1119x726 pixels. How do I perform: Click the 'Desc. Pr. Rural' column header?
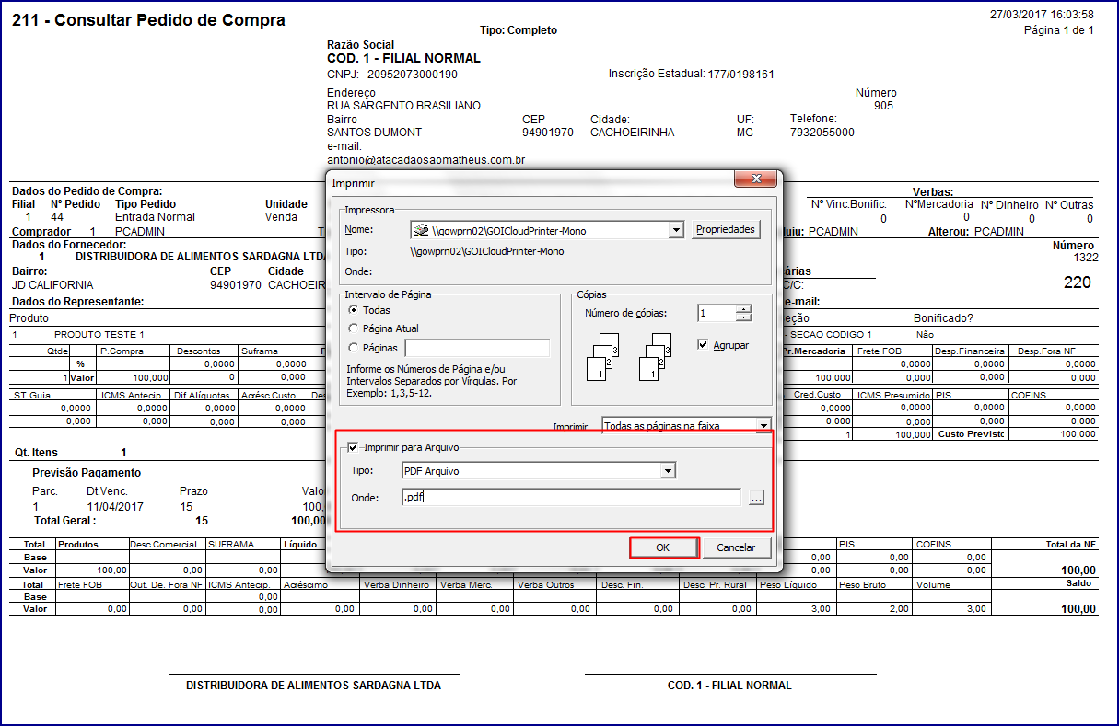click(x=714, y=584)
